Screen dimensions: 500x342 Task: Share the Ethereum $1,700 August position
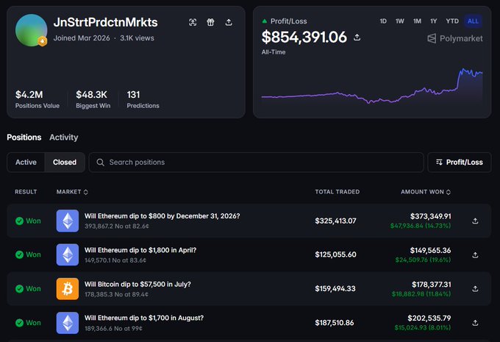click(475, 323)
